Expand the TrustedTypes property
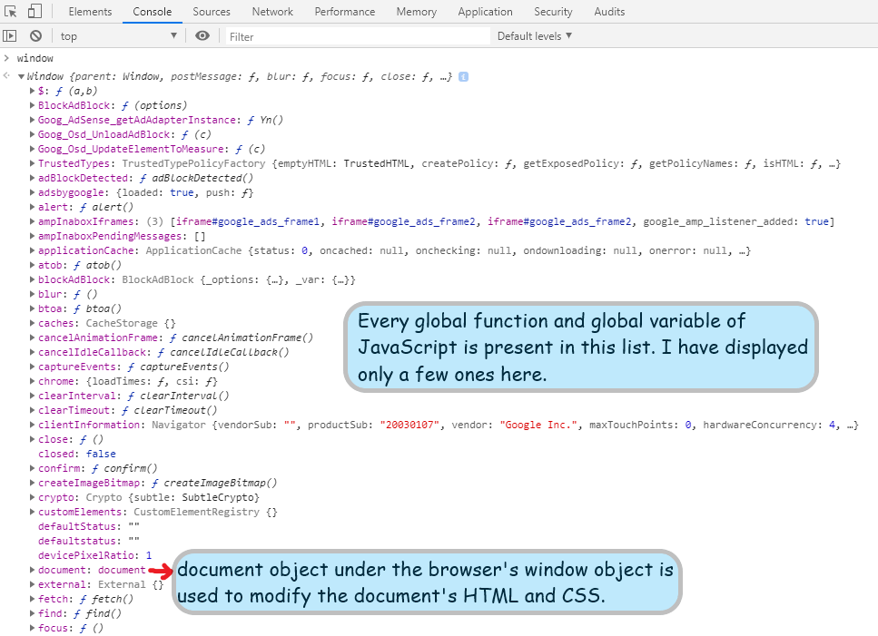This screenshot has width=878, height=636. (33, 163)
